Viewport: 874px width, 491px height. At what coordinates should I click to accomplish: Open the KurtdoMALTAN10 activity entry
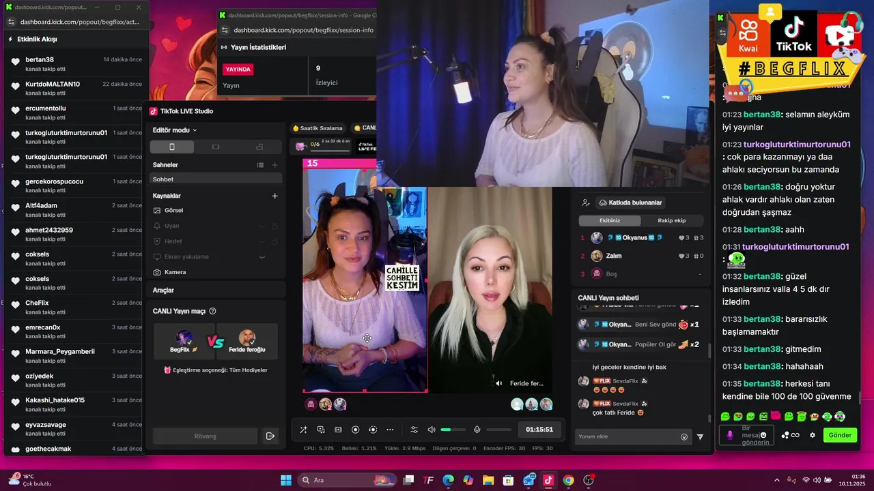[76, 88]
